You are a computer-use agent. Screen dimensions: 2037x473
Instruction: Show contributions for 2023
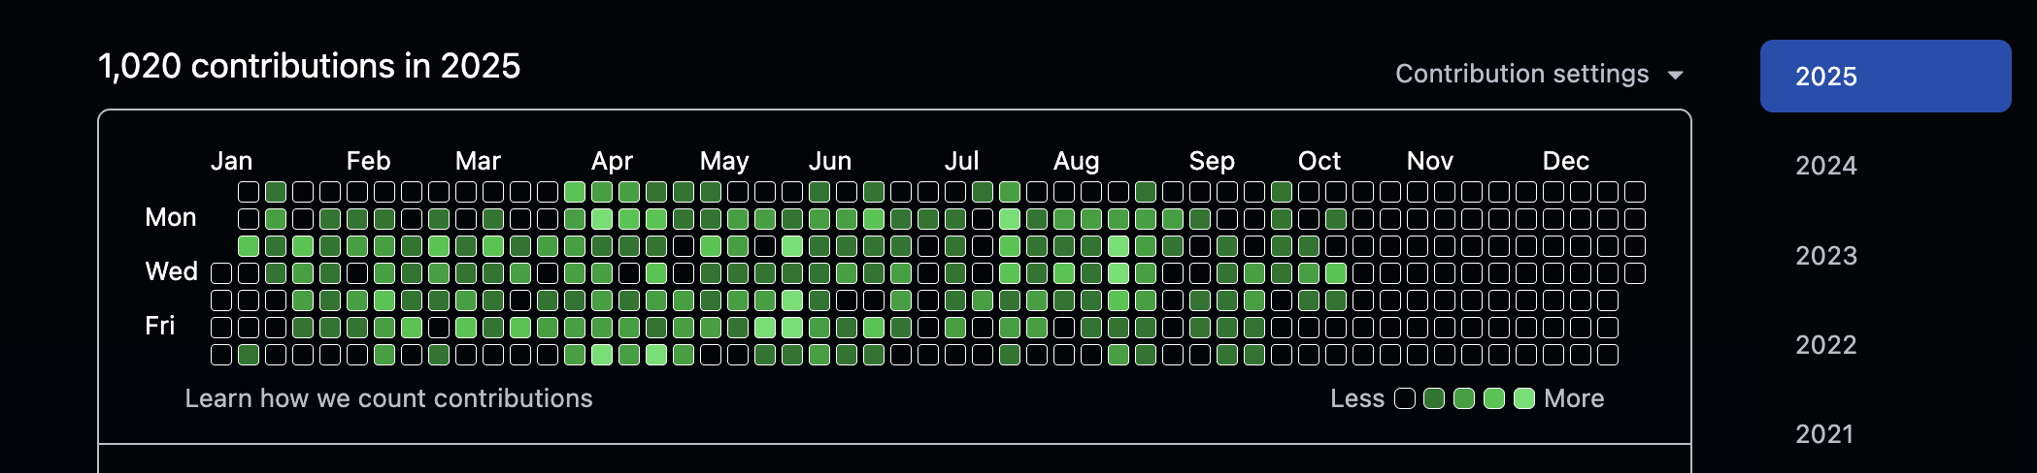pos(1825,256)
